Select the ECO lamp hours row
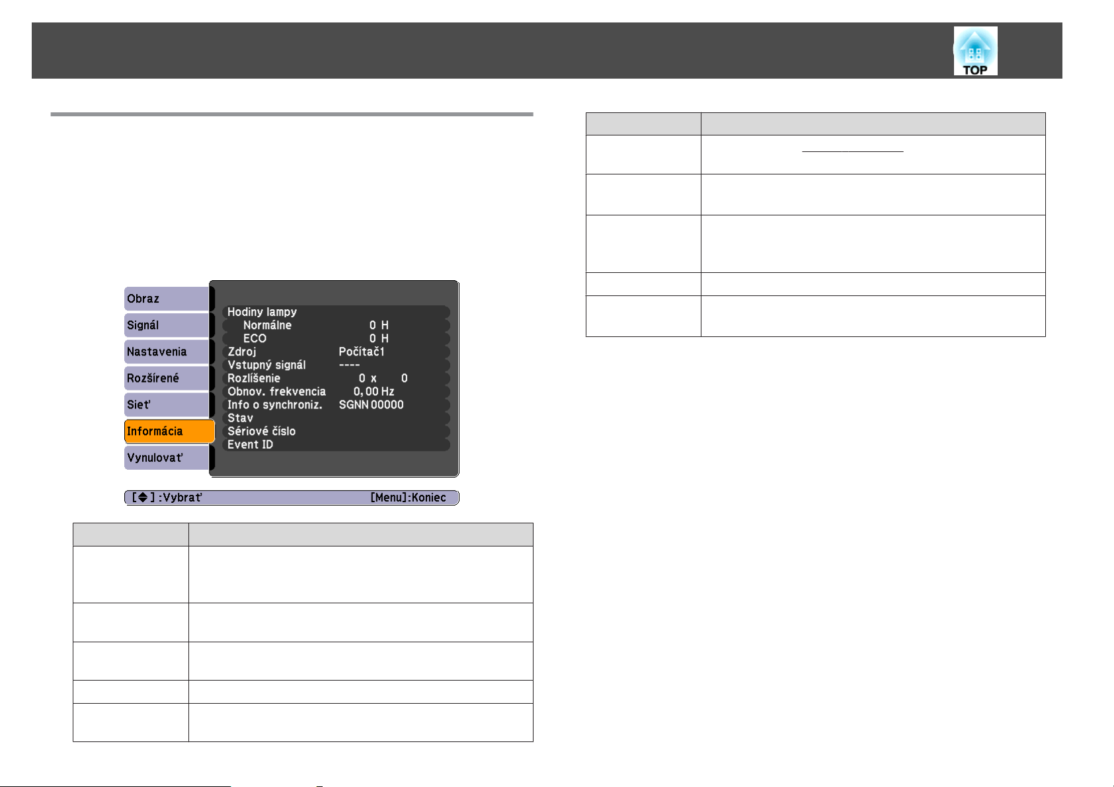The image size is (1114, 787). tap(337, 338)
